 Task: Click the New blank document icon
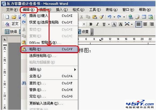[7, 17]
